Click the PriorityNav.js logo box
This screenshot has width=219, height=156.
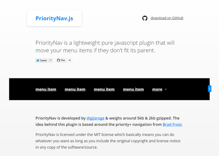pos(54,18)
